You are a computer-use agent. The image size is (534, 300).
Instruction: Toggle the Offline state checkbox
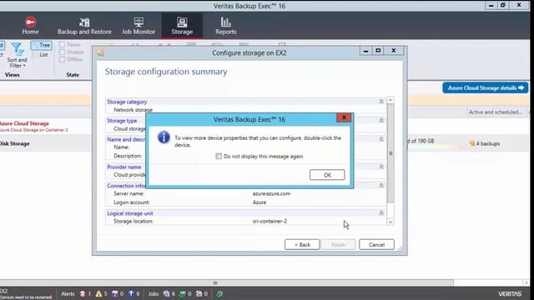pos(62,59)
